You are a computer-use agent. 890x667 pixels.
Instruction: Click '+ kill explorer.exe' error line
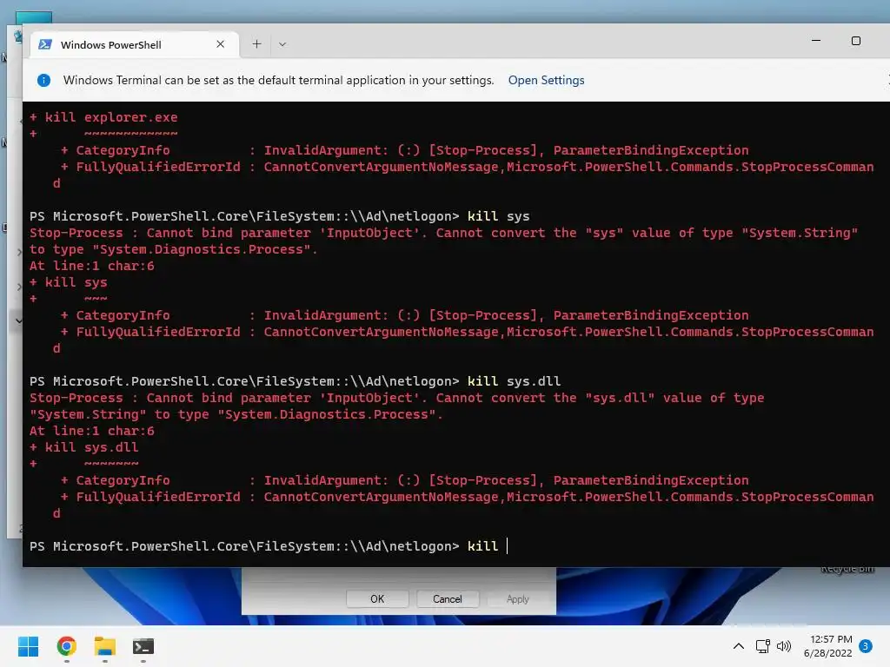[104, 117]
